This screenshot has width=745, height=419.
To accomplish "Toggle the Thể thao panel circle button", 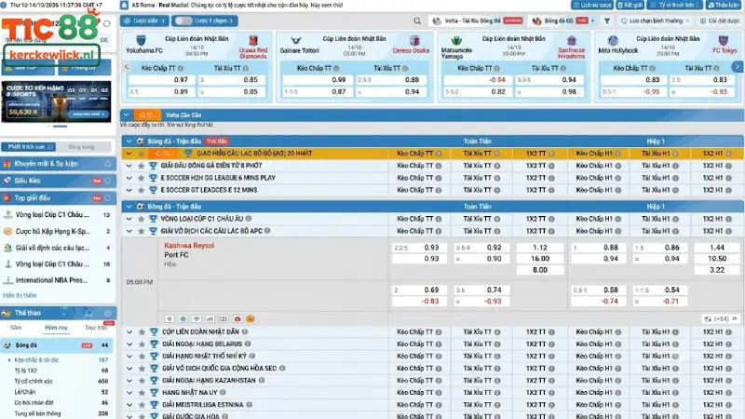I will pyautogui.click(x=108, y=313).
